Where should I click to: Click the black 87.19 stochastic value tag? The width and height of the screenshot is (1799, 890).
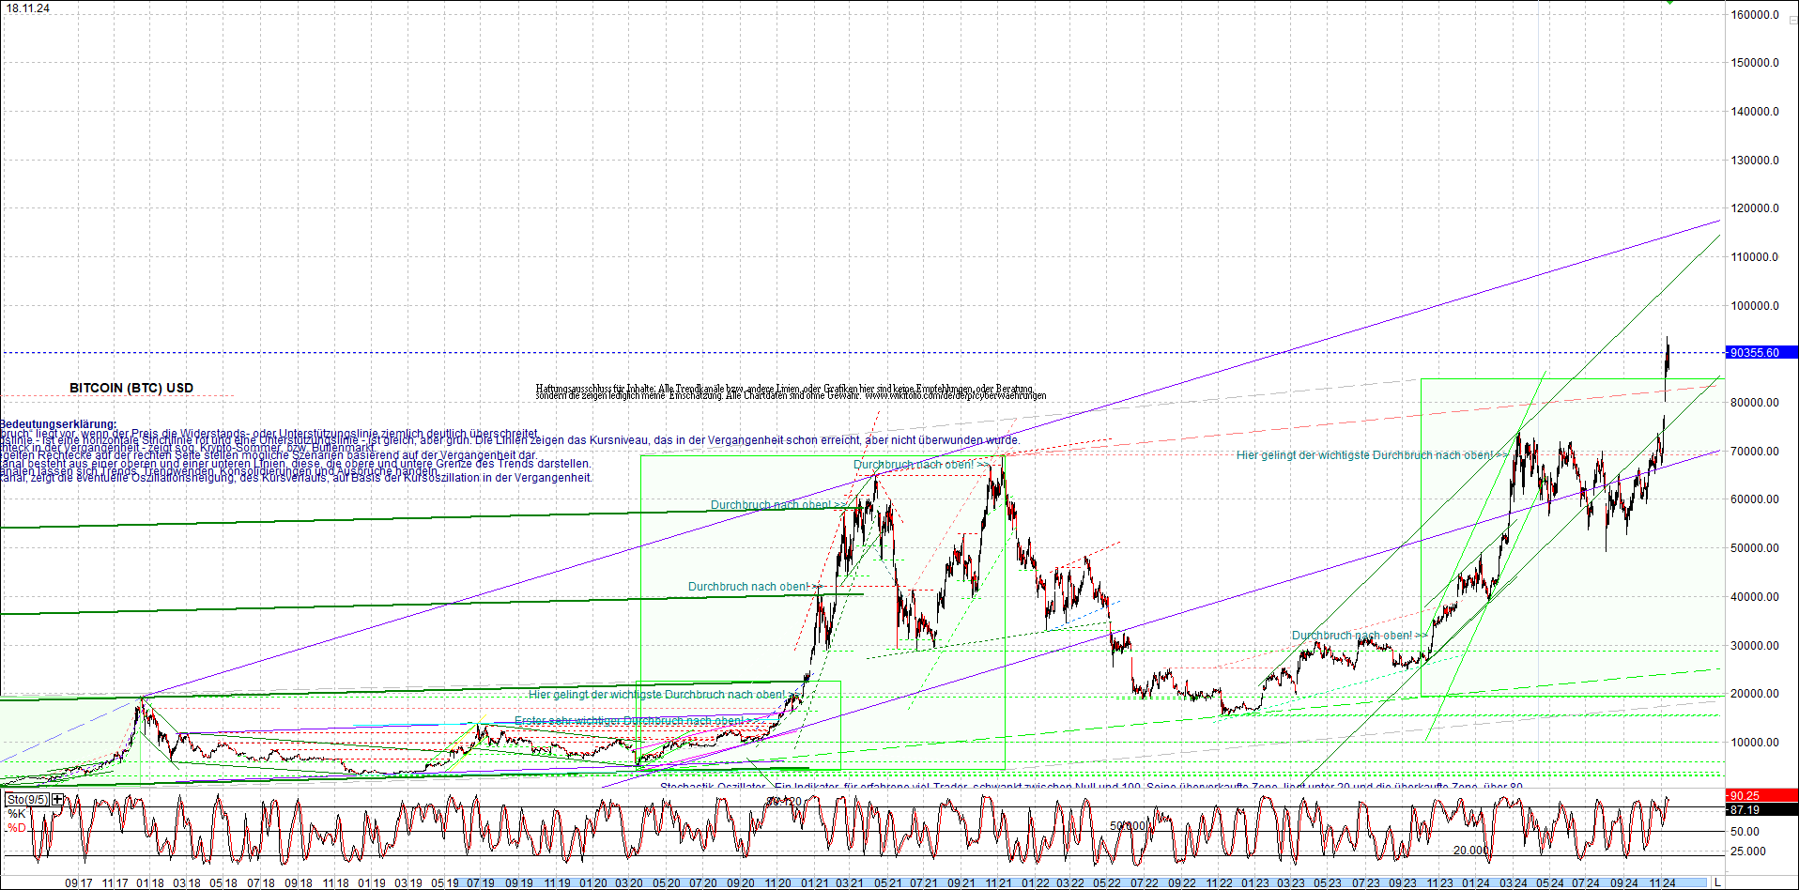tap(1762, 809)
